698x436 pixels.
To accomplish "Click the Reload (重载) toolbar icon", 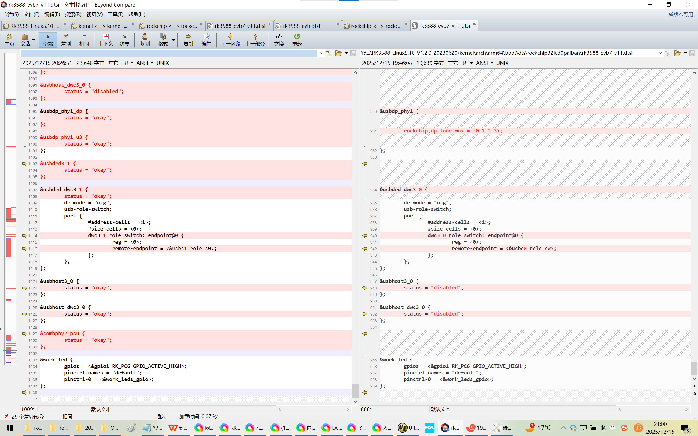I will tap(297, 40).
